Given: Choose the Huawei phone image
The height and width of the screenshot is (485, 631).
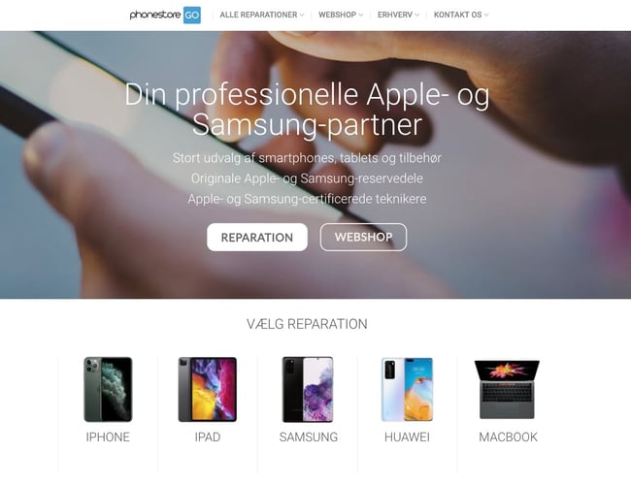Looking at the screenshot, I should pos(407,389).
